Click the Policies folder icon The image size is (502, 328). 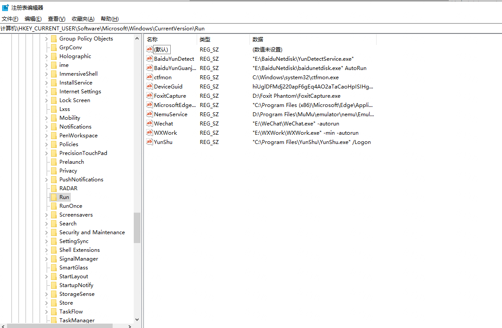click(54, 144)
